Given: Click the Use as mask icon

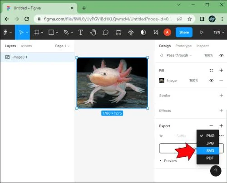Looking at the screenshot, I should (x=143, y=32).
